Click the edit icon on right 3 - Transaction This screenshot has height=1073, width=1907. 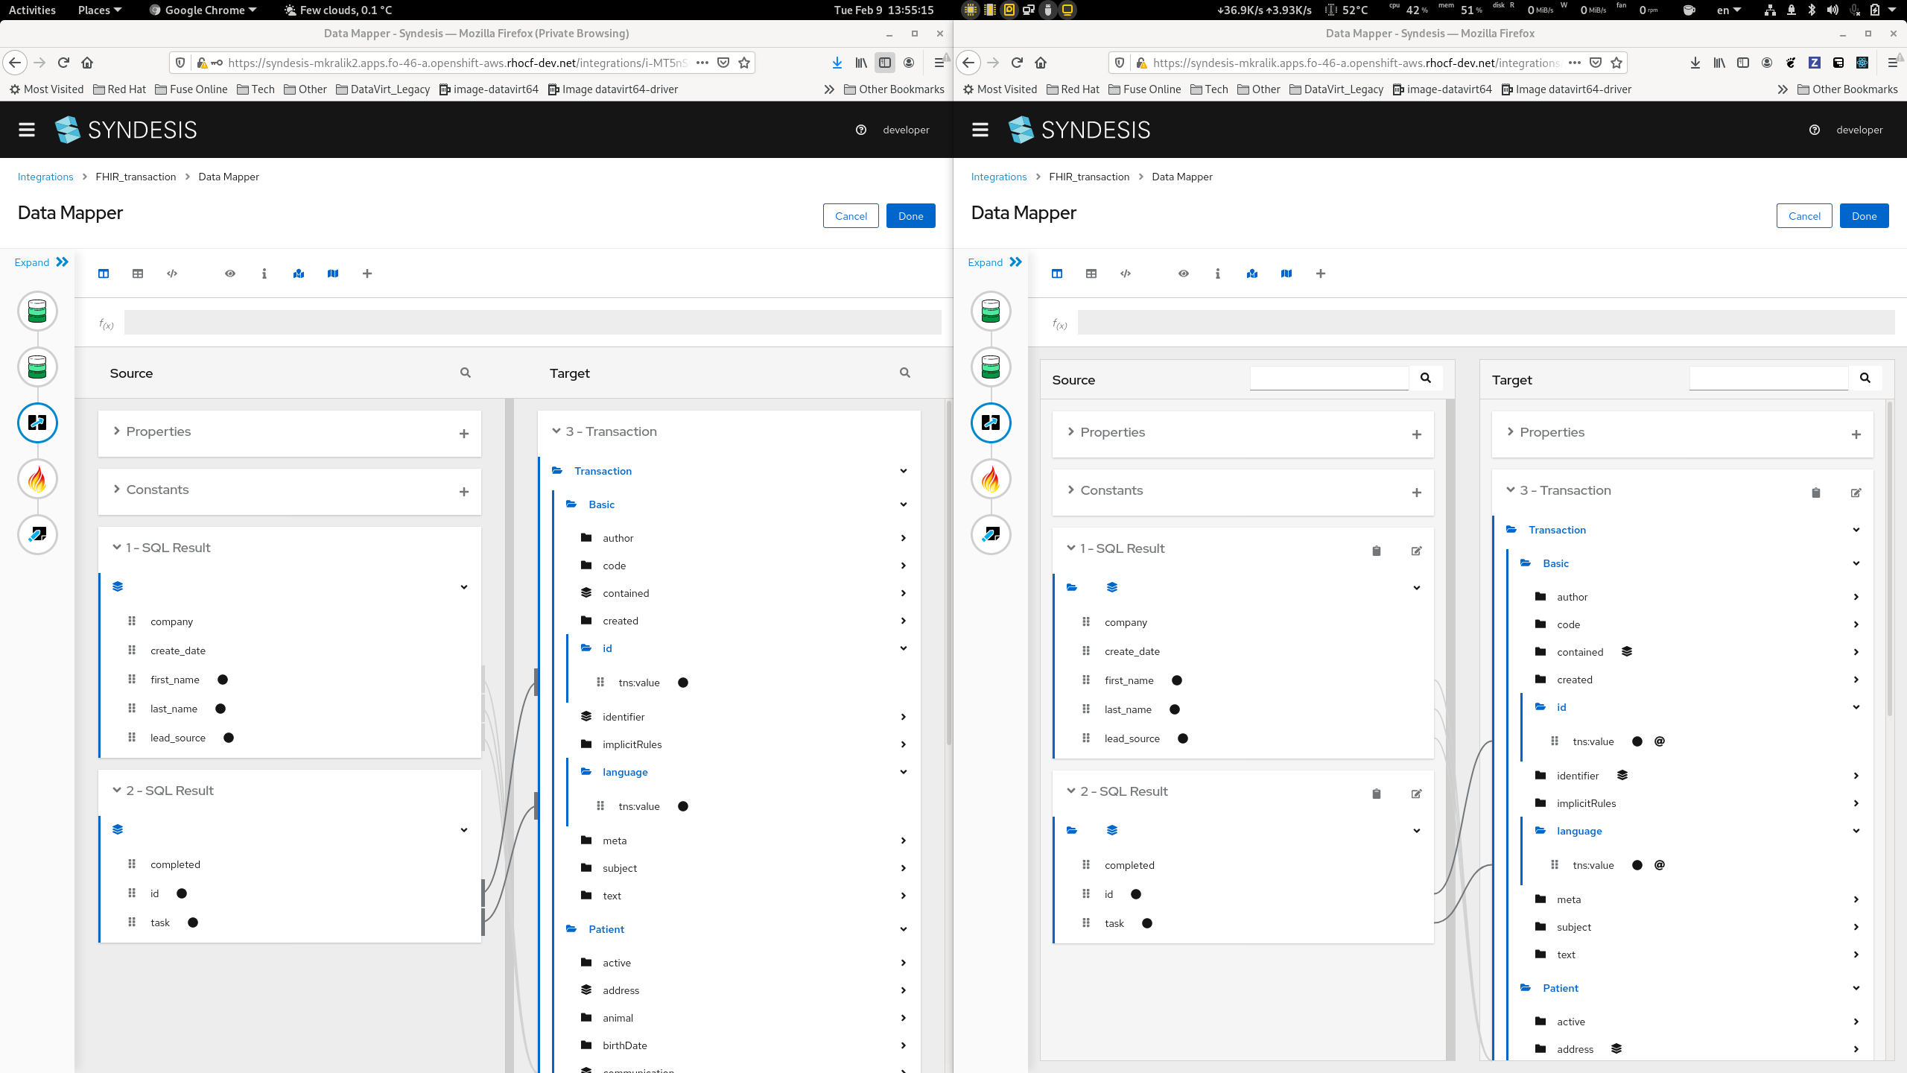pos(1856,493)
